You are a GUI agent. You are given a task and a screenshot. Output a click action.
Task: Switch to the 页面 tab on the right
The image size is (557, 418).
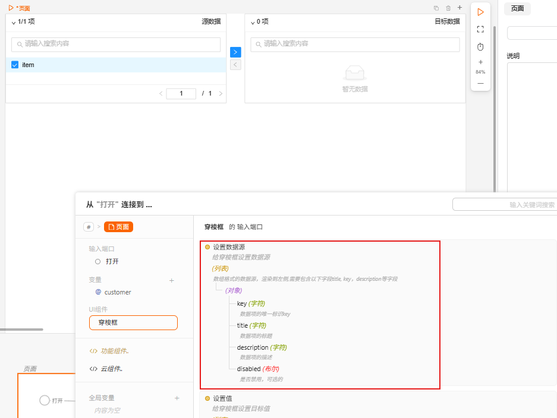click(517, 9)
